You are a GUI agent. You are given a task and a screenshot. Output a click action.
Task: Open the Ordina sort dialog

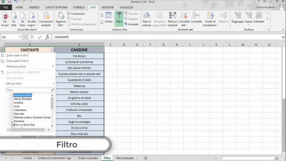109,18
